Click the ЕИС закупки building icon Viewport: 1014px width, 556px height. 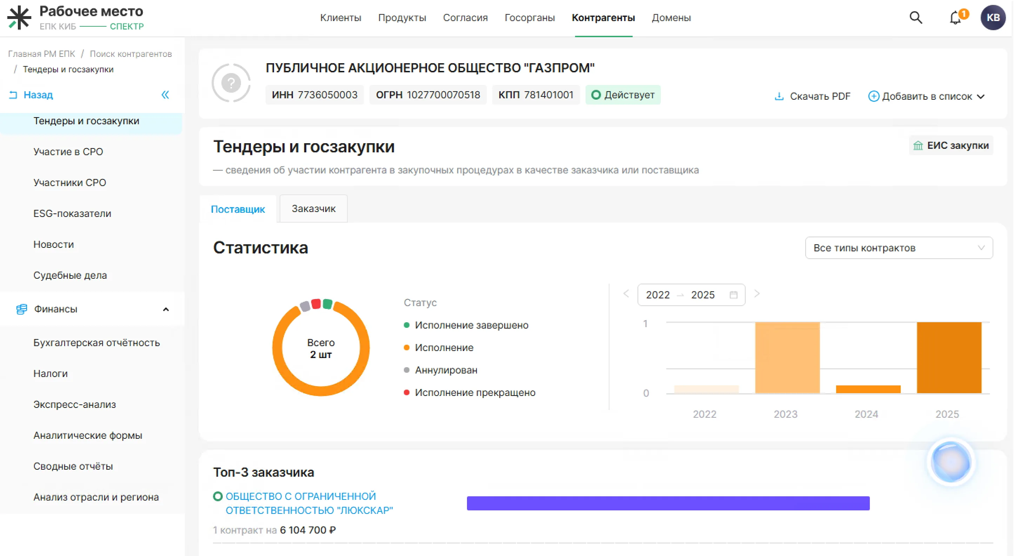point(918,146)
